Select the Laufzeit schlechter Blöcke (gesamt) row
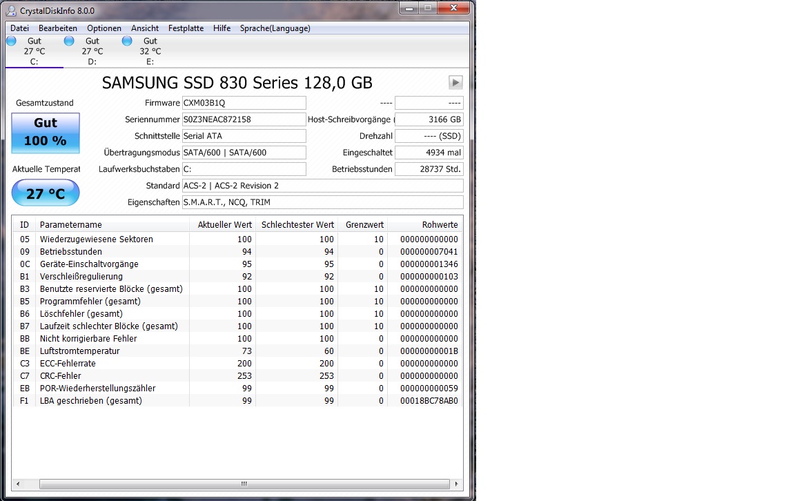Viewport: 795px width, 501px height. pyautogui.click(x=237, y=326)
